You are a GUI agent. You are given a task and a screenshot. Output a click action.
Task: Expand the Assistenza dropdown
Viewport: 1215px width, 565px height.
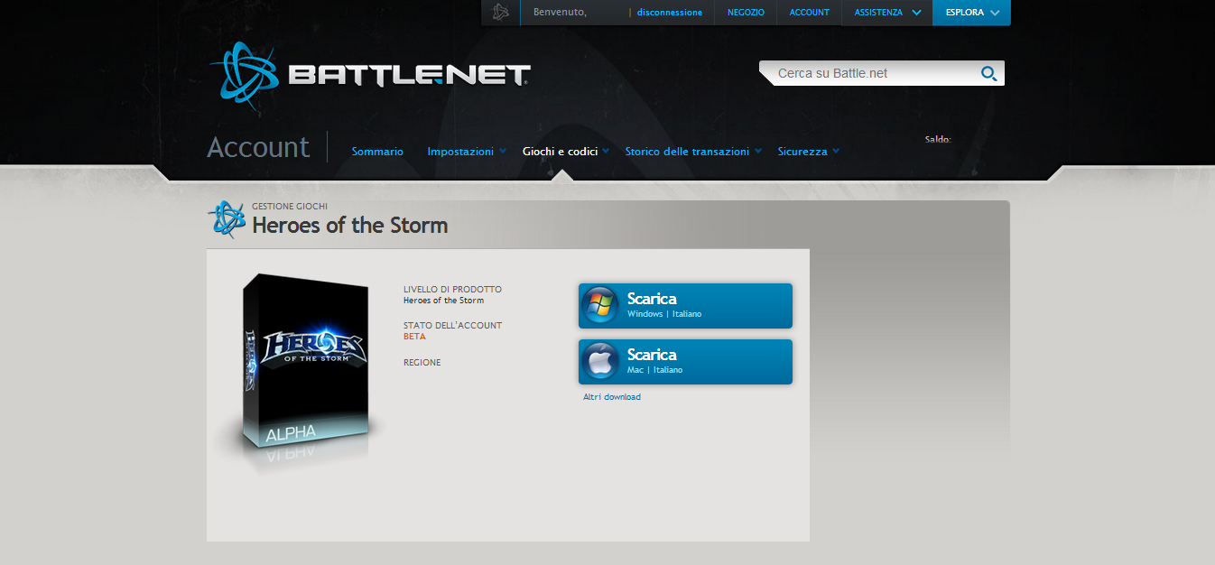tap(887, 13)
